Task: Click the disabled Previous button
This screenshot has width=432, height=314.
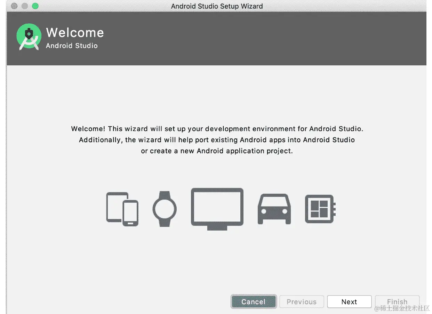Action: pos(302,302)
